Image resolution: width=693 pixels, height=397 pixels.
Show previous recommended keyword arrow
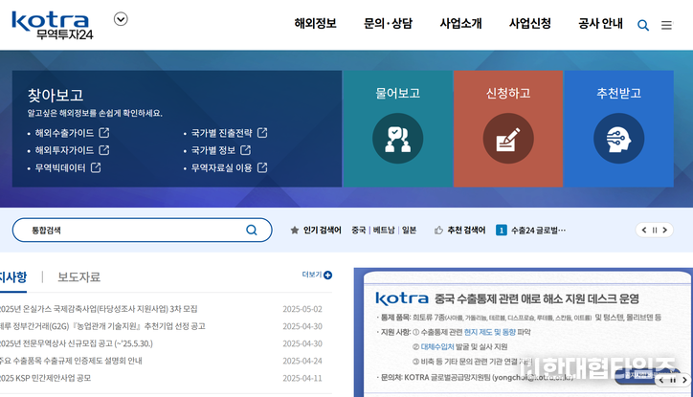pos(644,231)
